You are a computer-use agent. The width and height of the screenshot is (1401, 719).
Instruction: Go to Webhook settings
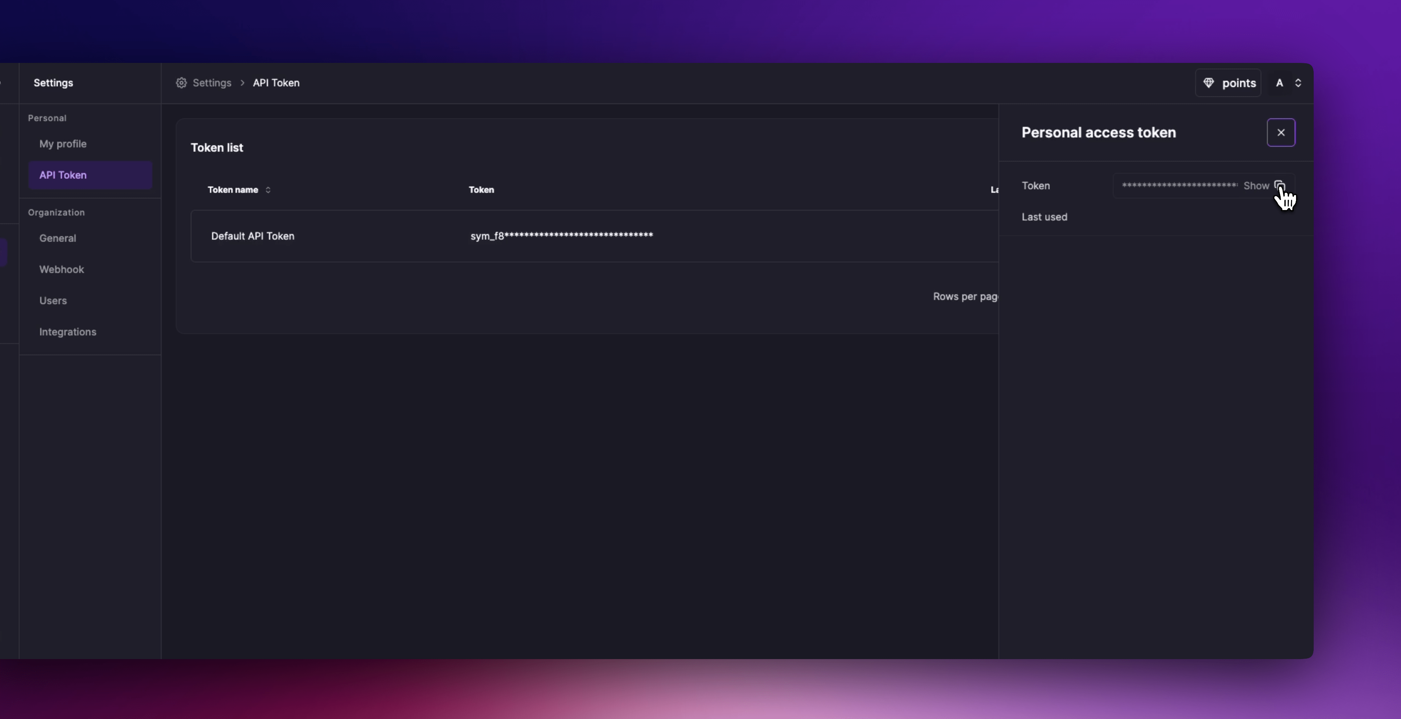(x=61, y=269)
